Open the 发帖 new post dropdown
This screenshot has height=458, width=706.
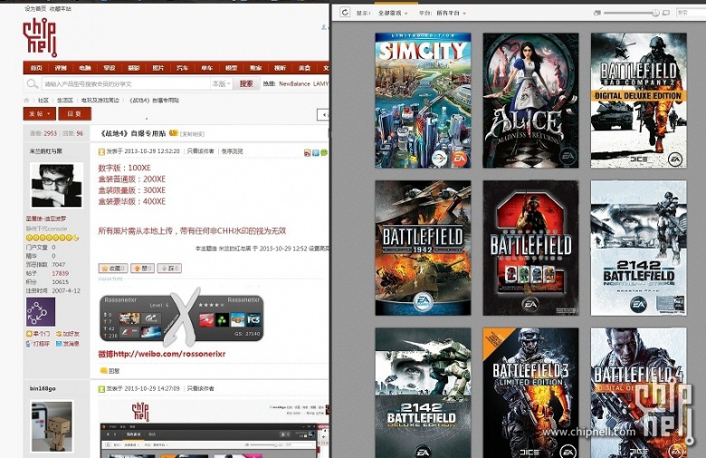click(40, 114)
